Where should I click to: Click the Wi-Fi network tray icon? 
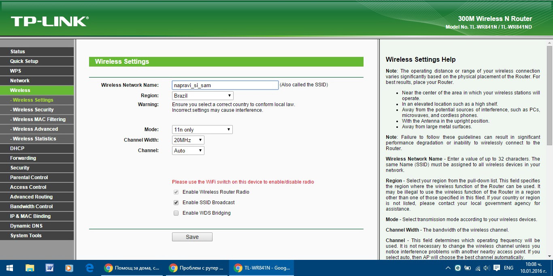coord(478,268)
